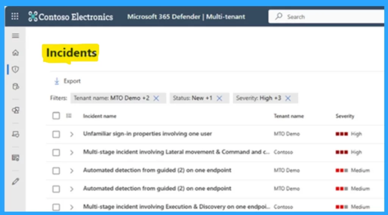Expand first Automated detection incident
This screenshot has width=388, height=215.
72,171
